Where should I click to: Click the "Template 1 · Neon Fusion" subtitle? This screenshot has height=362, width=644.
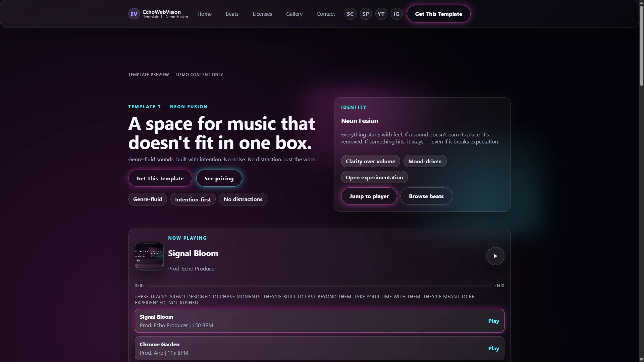point(165,17)
